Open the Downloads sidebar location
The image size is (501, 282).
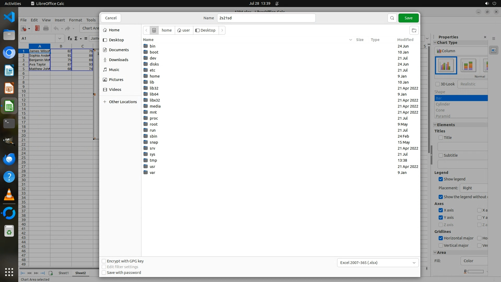click(x=118, y=60)
